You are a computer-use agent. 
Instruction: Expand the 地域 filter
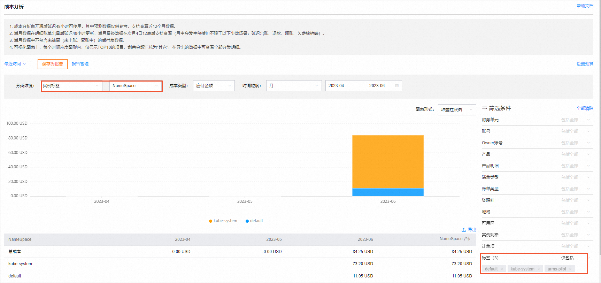click(x=537, y=212)
